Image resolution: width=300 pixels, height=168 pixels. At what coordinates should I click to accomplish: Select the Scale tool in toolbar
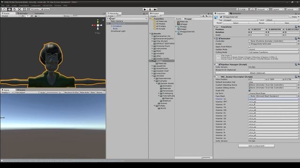20,9
